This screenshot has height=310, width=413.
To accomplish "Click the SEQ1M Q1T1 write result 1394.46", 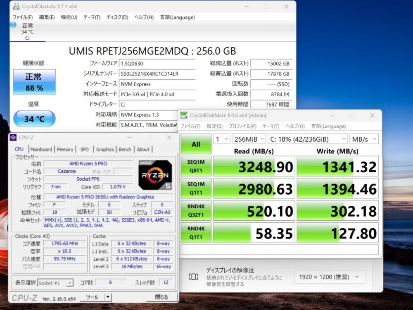I will pyautogui.click(x=338, y=188).
